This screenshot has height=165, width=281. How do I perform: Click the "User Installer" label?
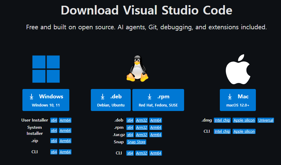(35, 120)
